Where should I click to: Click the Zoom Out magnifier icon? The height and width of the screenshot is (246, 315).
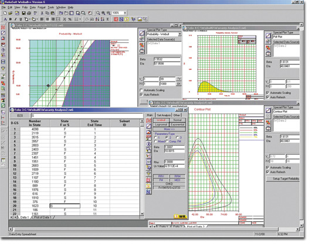tap(109, 13)
